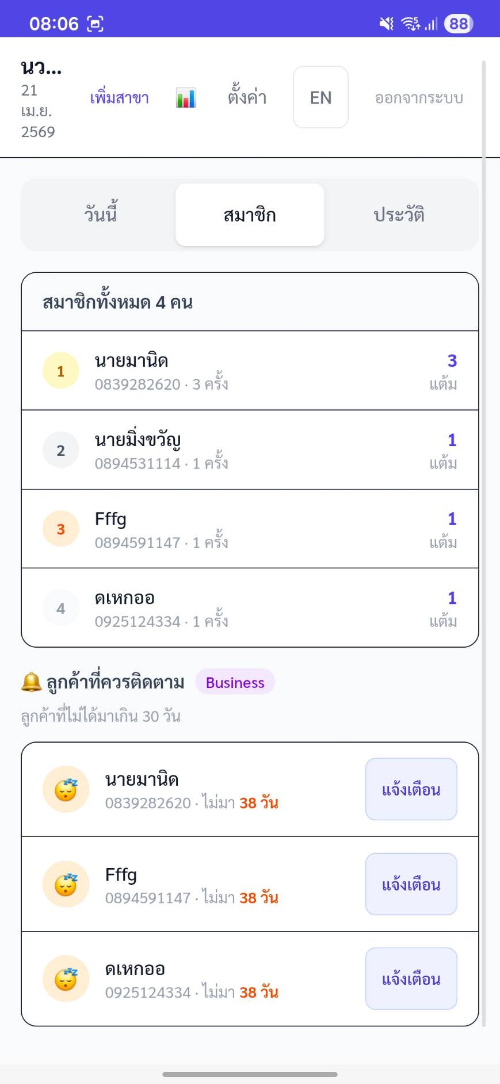Switch language with the EN button

[x=320, y=97]
